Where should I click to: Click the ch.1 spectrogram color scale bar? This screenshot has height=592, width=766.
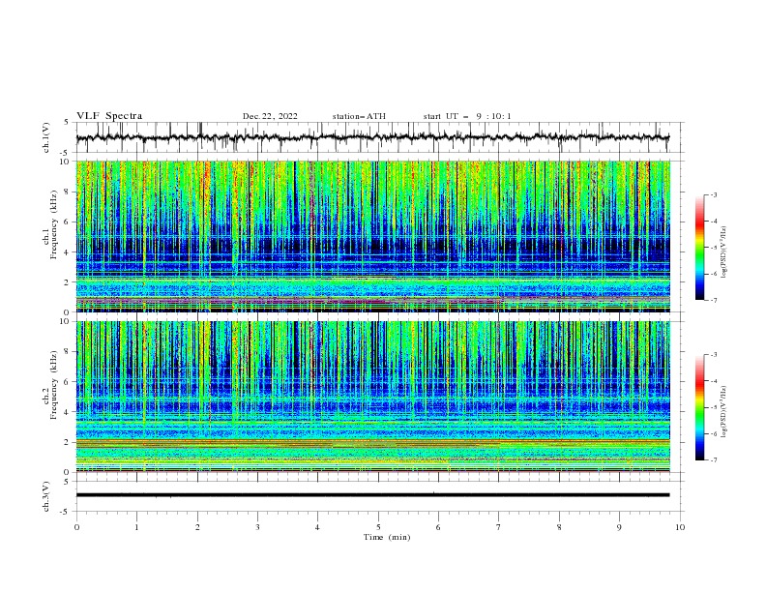(699, 248)
